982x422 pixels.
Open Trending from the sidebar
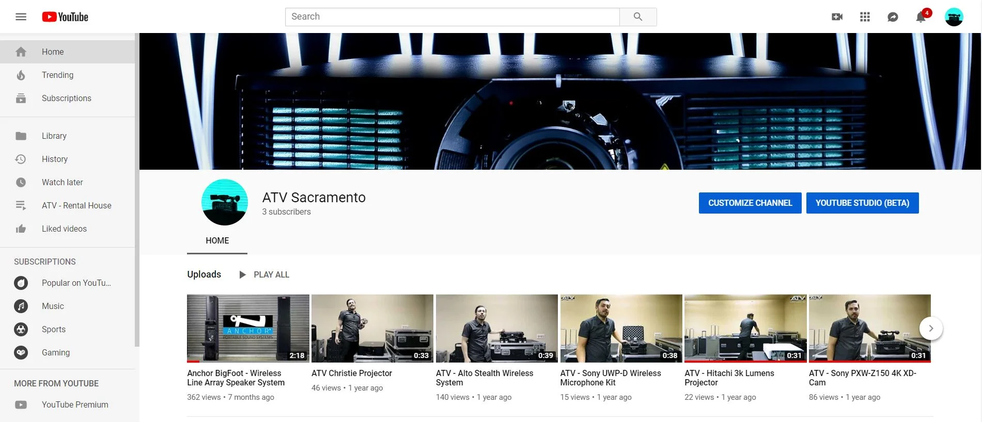(x=67, y=75)
